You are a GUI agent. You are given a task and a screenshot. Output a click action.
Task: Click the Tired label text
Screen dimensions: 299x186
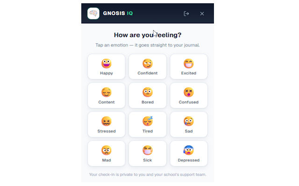148,131
